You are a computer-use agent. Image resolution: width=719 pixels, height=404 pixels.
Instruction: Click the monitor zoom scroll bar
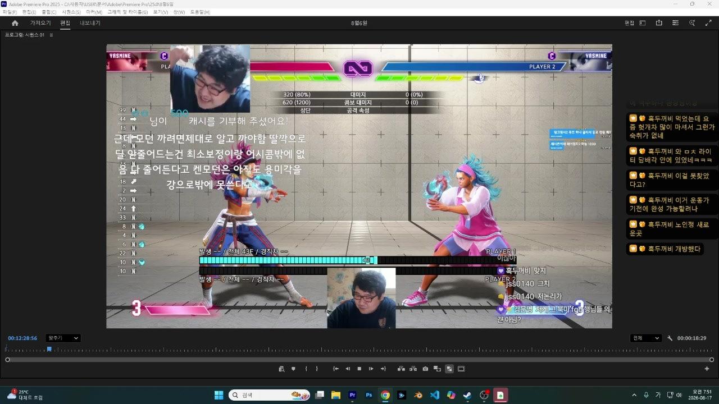coord(359,360)
